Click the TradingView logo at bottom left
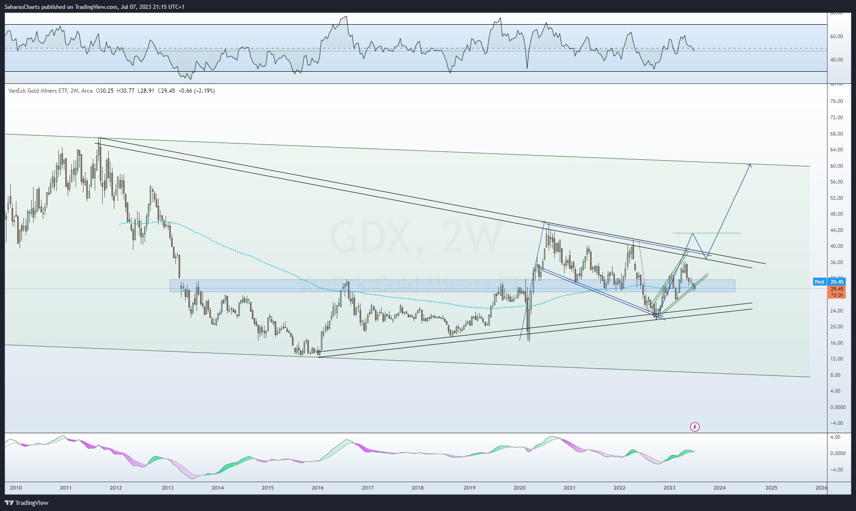Image resolution: width=856 pixels, height=511 pixels. point(27,503)
